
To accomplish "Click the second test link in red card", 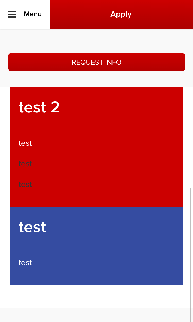I will click(x=25, y=164).
